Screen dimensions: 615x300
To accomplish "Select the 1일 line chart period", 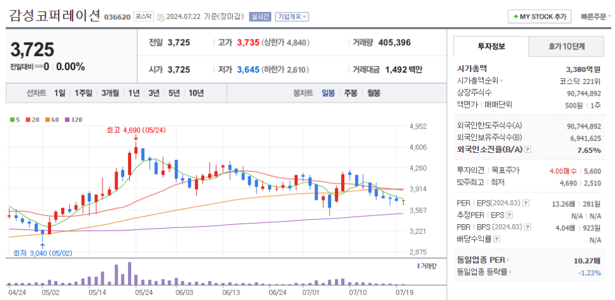I will (60, 94).
